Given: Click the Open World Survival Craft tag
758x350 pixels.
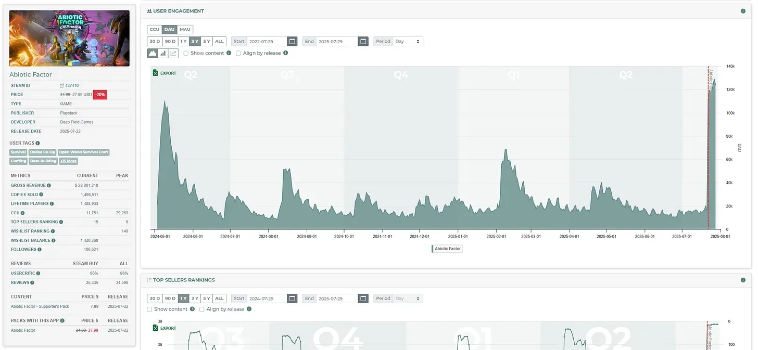Looking at the screenshot, I should pyautogui.click(x=83, y=152).
